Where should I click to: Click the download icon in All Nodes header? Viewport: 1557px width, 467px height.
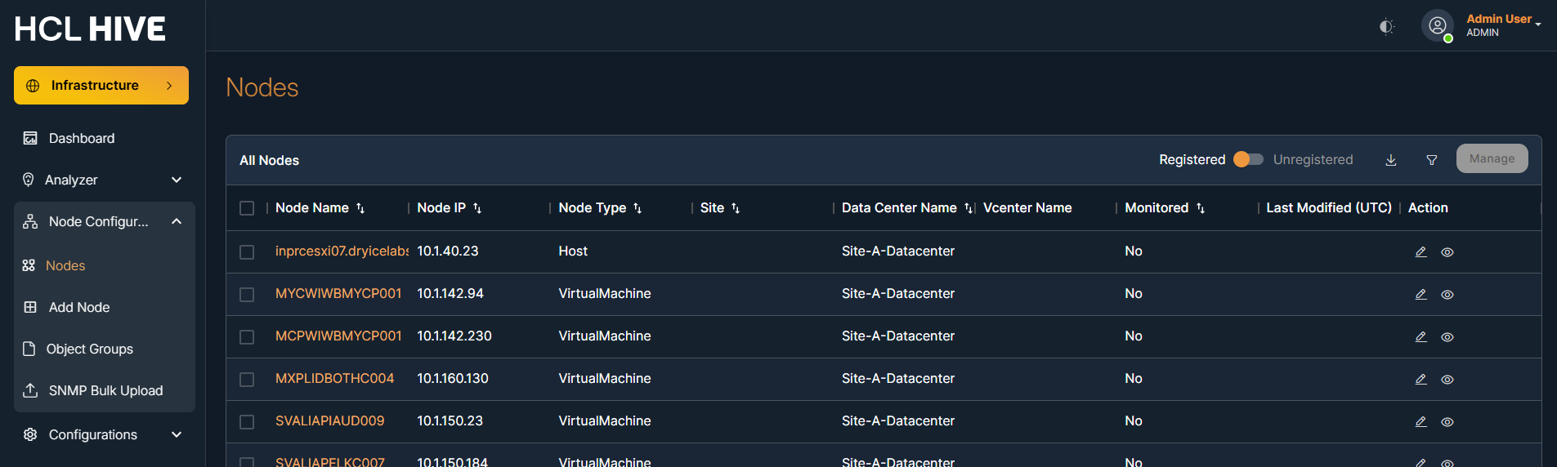(1391, 160)
